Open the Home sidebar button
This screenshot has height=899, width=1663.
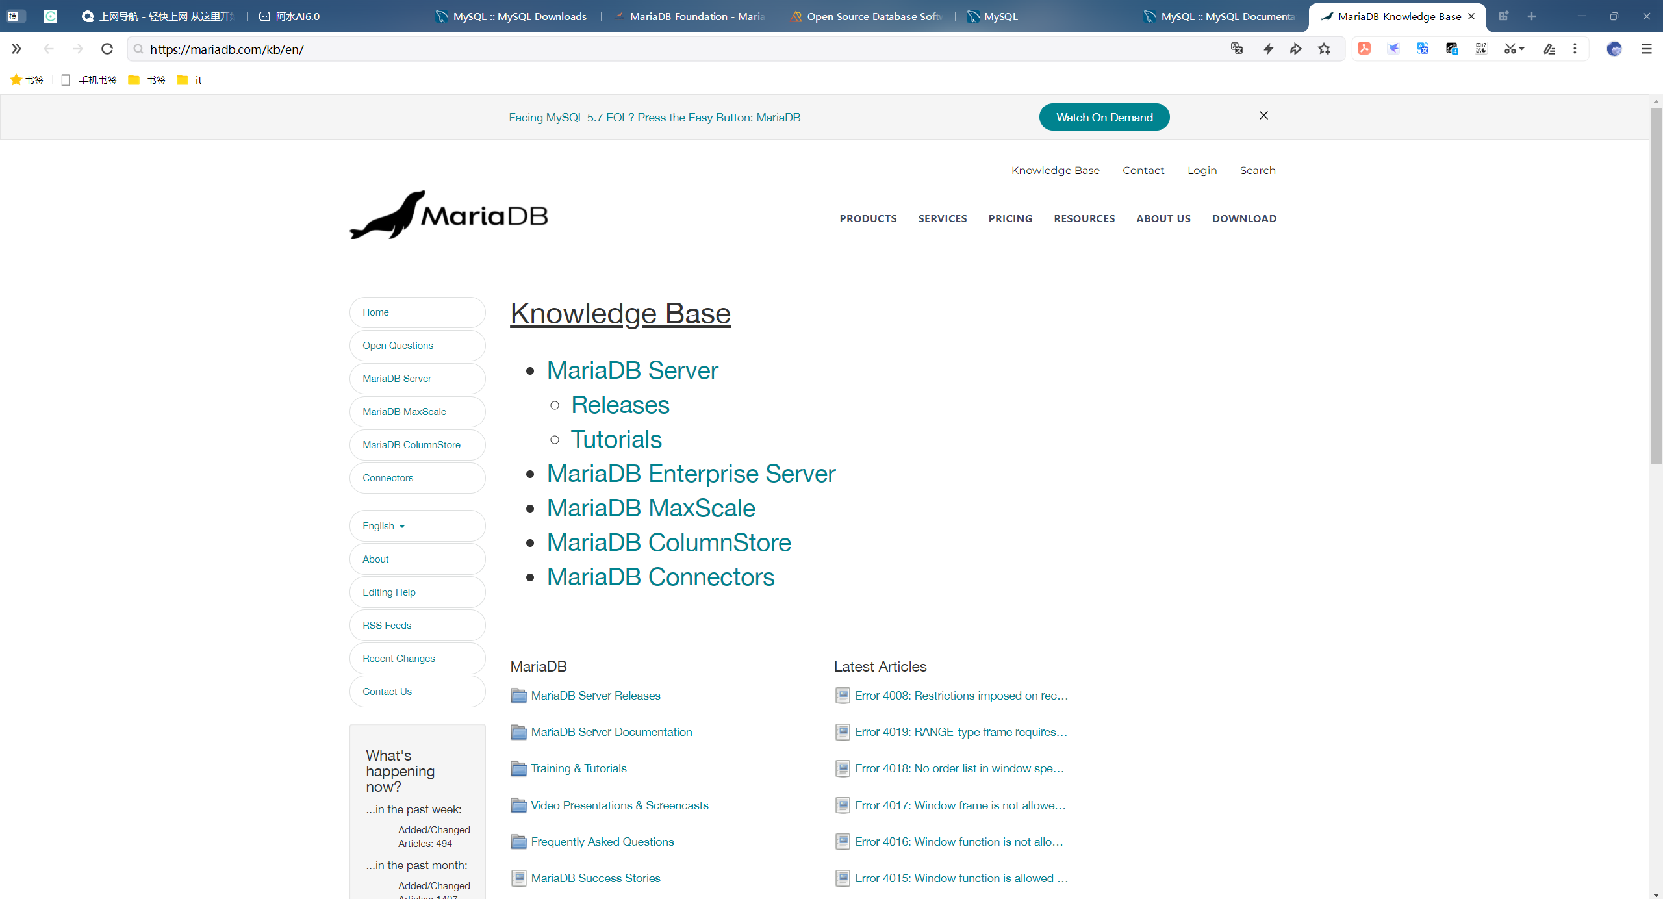coord(417,312)
